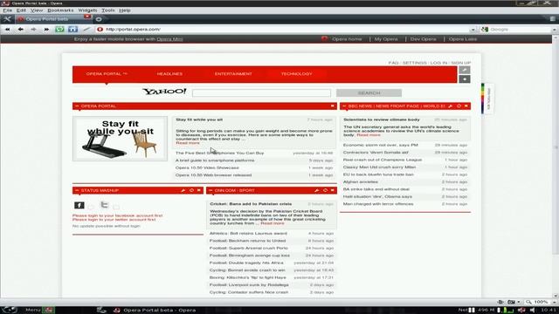The width and height of the screenshot is (559, 314).
Task: Go back using the Back arrow
Action: (21, 30)
